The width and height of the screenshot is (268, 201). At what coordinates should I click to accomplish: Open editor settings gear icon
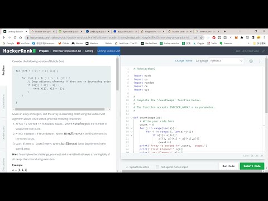tap(251, 61)
